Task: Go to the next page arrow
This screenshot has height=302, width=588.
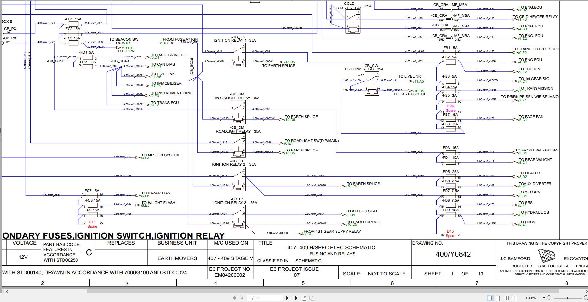Action: [287, 298]
